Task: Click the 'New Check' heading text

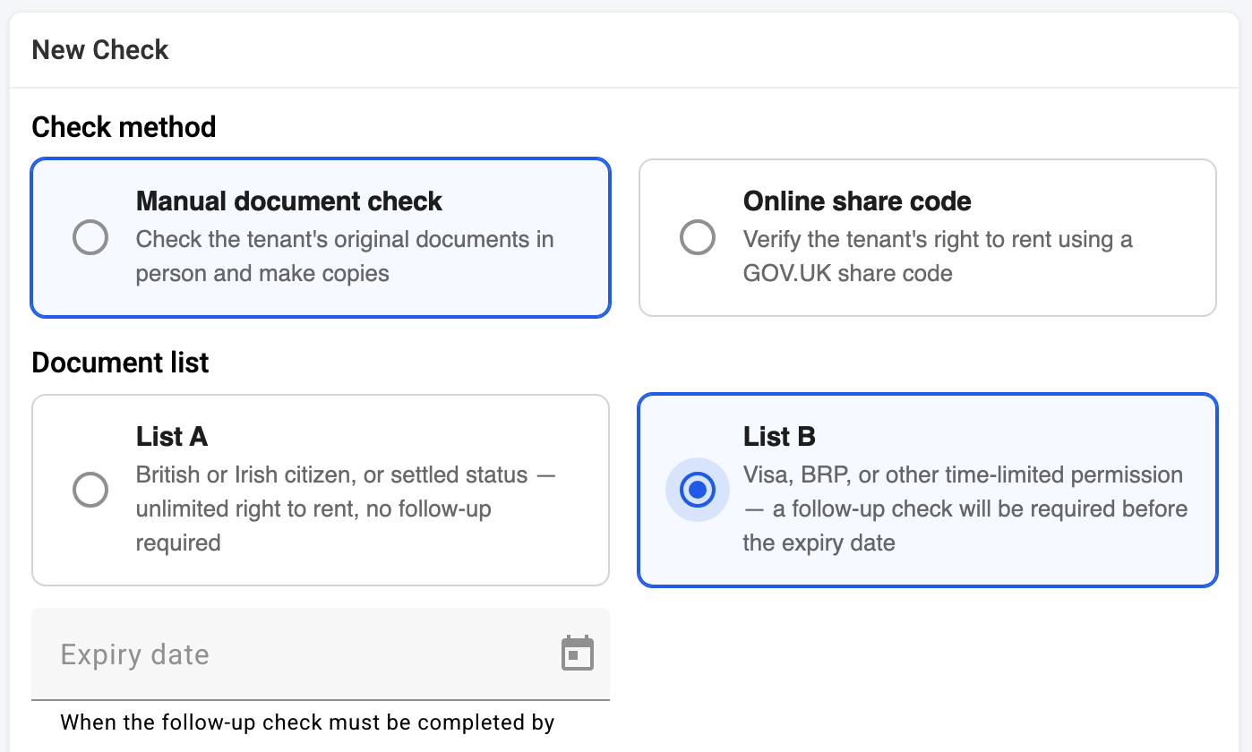Action: pos(100,50)
